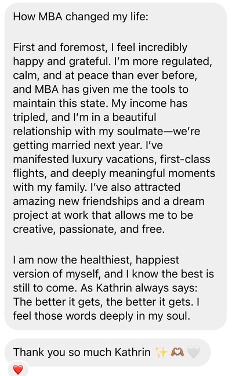Click the 'How MBA changed my life:' heading line
Viewport: 232px width, 376px height.
tap(81, 17)
